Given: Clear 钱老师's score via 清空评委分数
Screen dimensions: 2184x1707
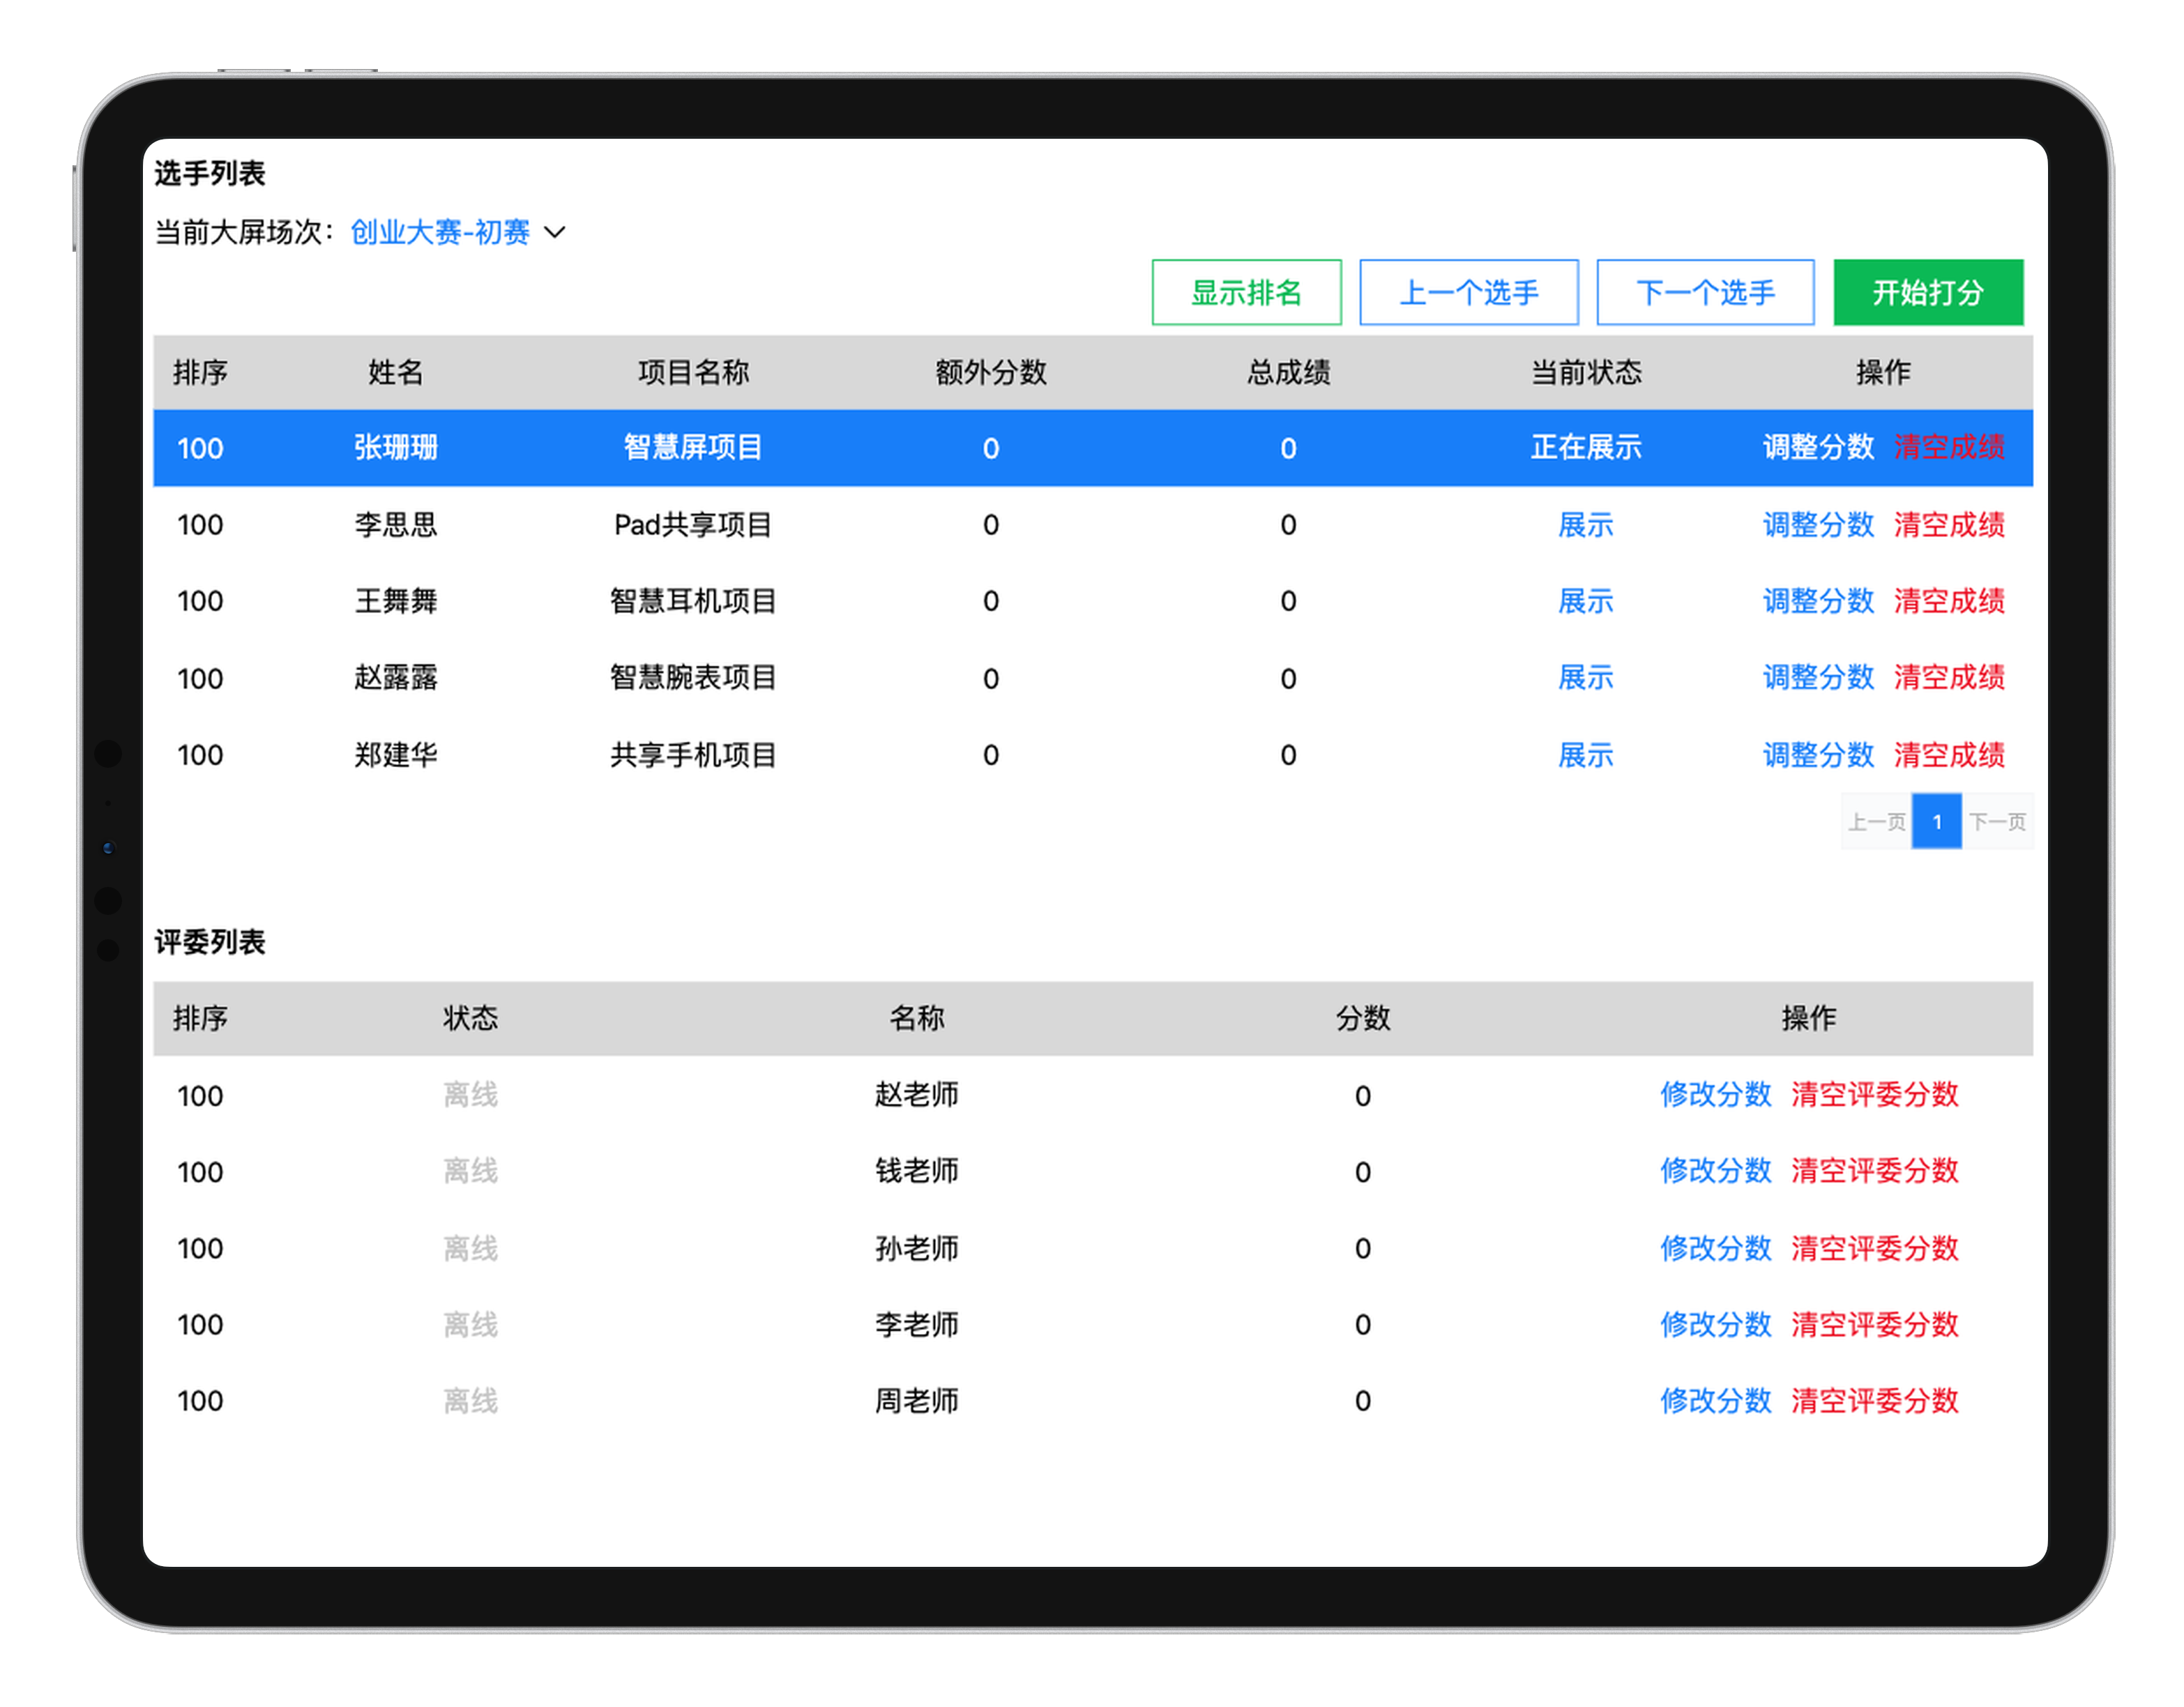Looking at the screenshot, I should pos(1874,1171).
